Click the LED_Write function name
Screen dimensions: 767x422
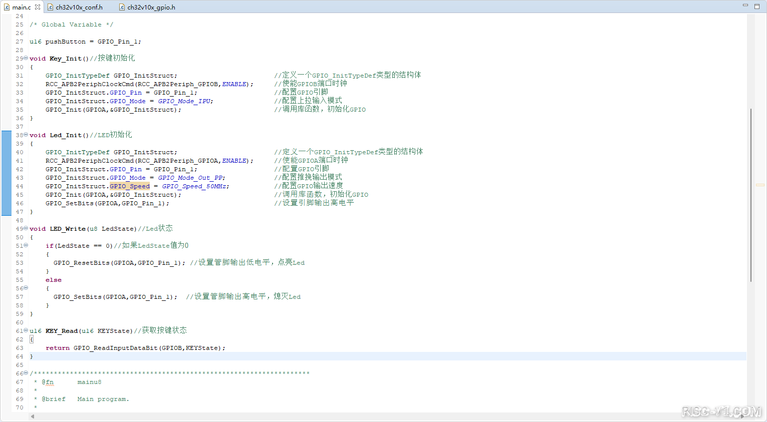click(68, 229)
